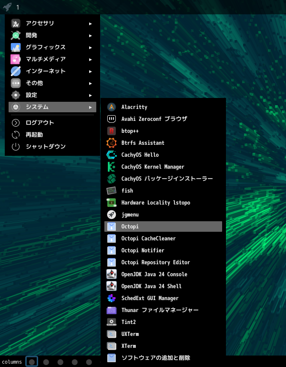Click the fish shell icon
Screen dimensions: 286x367
(112, 191)
